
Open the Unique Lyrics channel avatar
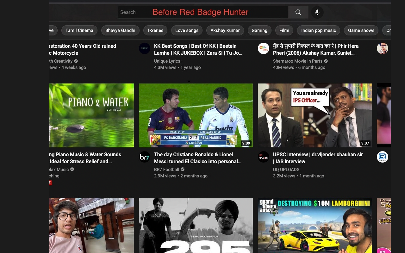click(145, 48)
